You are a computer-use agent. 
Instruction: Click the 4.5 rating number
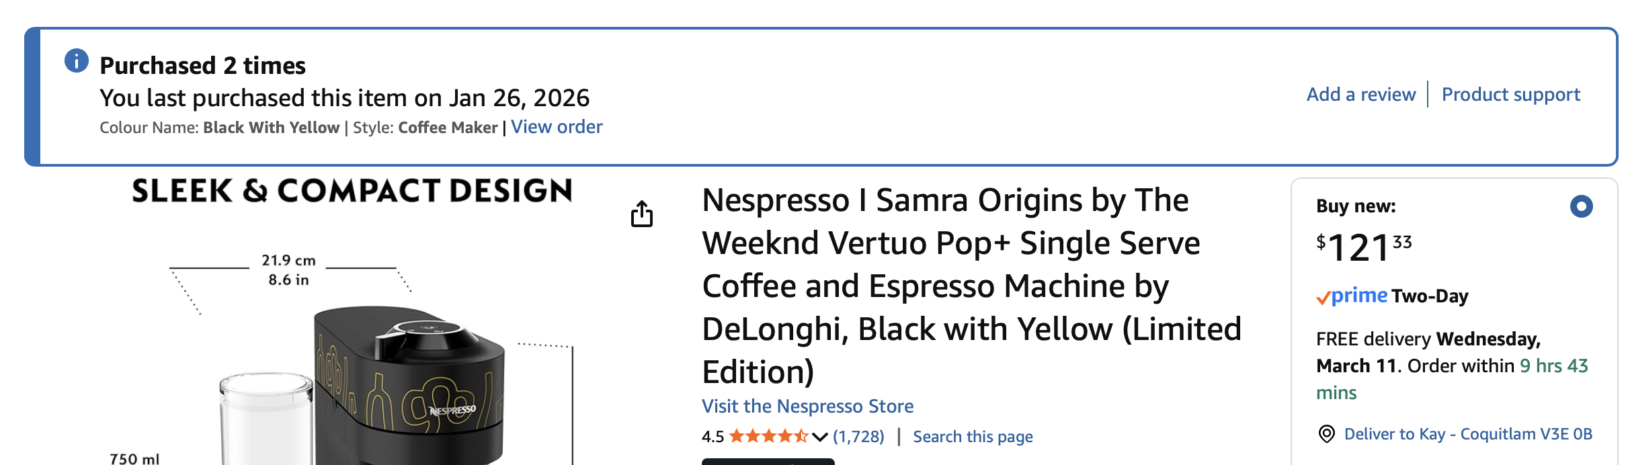[x=713, y=437]
